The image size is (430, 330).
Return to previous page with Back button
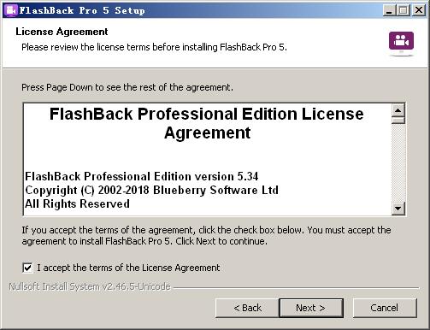247,308
